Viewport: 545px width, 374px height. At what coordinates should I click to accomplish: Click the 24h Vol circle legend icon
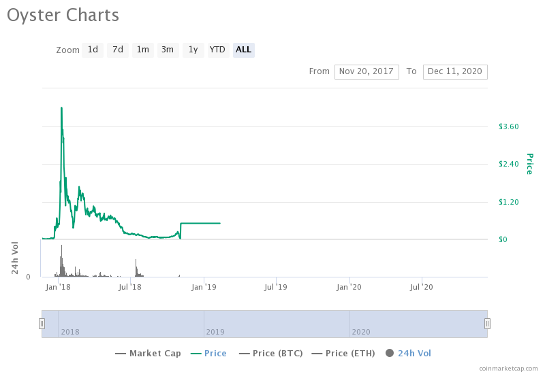point(390,353)
